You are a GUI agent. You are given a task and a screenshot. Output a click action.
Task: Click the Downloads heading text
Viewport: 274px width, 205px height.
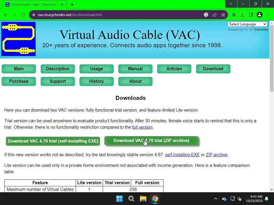point(131,98)
